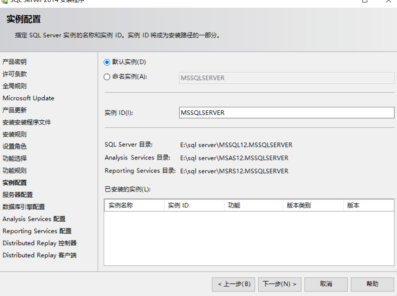397x296 pixels.
Task: Go back with 上一步(B) button
Action: pos(234,284)
